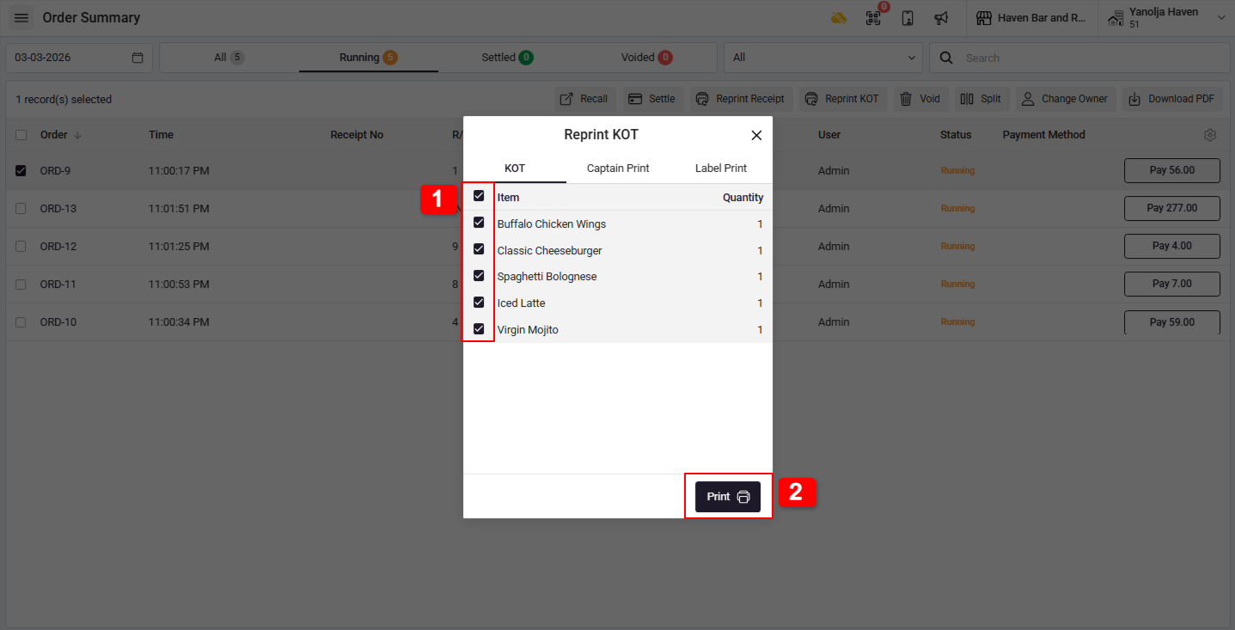Click the Download PDF button
Image resolution: width=1235 pixels, height=630 pixels.
click(1173, 99)
